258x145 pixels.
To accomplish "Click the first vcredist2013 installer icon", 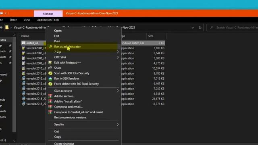I will point(23,89).
